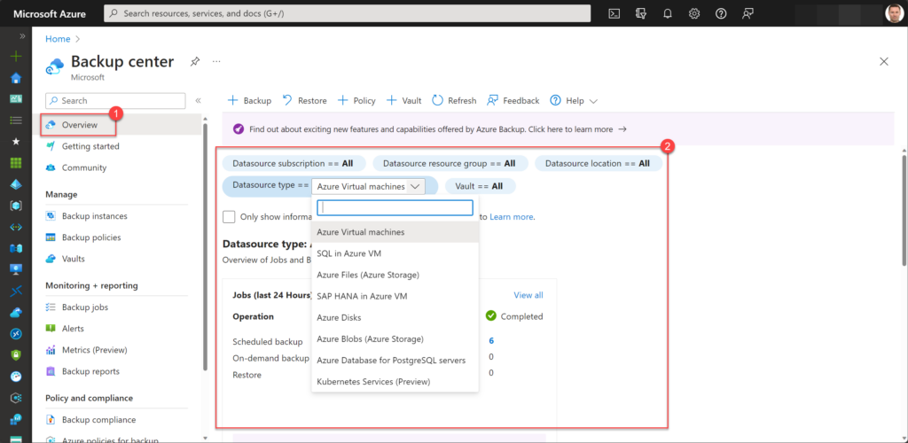The height and width of the screenshot is (443, 908).
Task: Open Backup instances
Action: pos(94,215)
